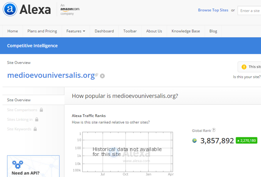This screenshot has height=177, width=261.
Task: Select Site Comparisons in the sidebar
Action: click(22, 110)
